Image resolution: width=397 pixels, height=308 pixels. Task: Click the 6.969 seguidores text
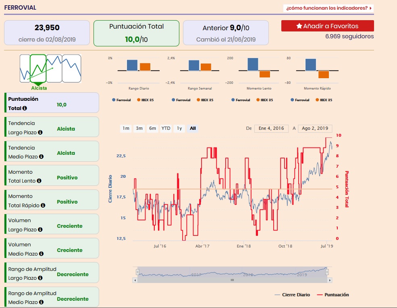[349, 36]
